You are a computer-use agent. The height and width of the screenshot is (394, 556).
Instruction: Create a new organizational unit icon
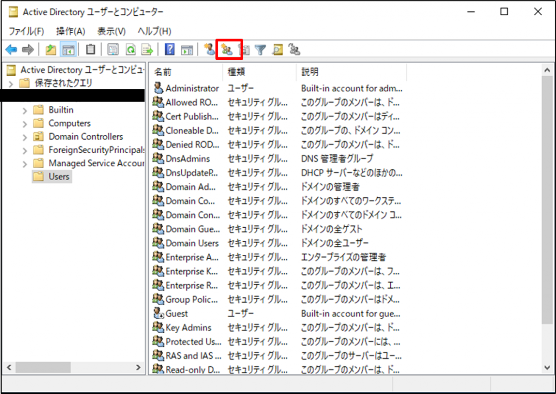pos(245,49)
